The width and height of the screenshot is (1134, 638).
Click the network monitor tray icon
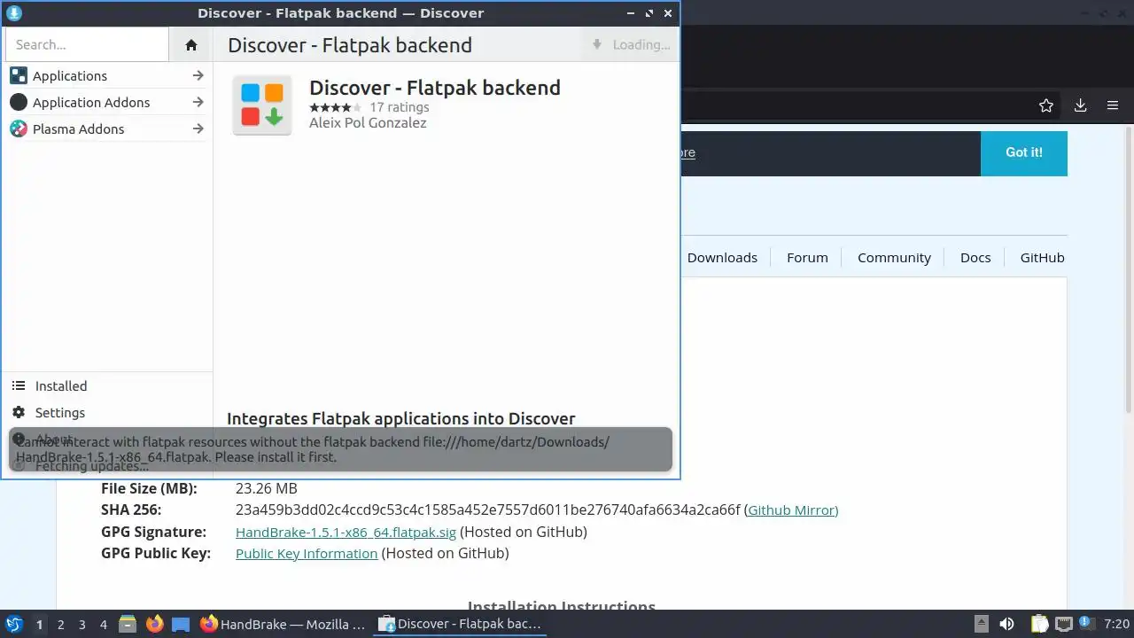[x=1064, y=625]
